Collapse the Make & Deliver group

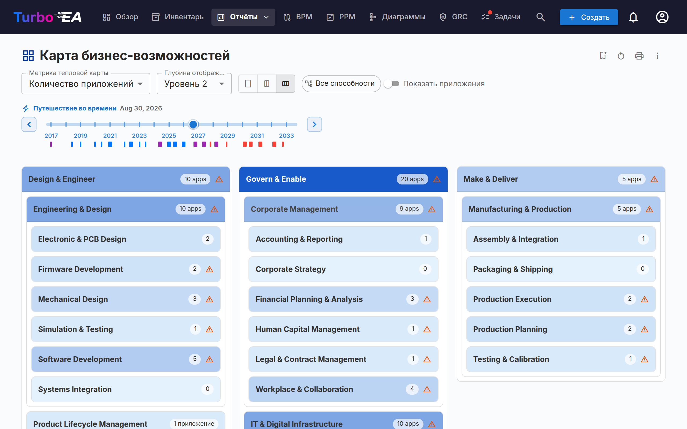click(x=561, y=179)
